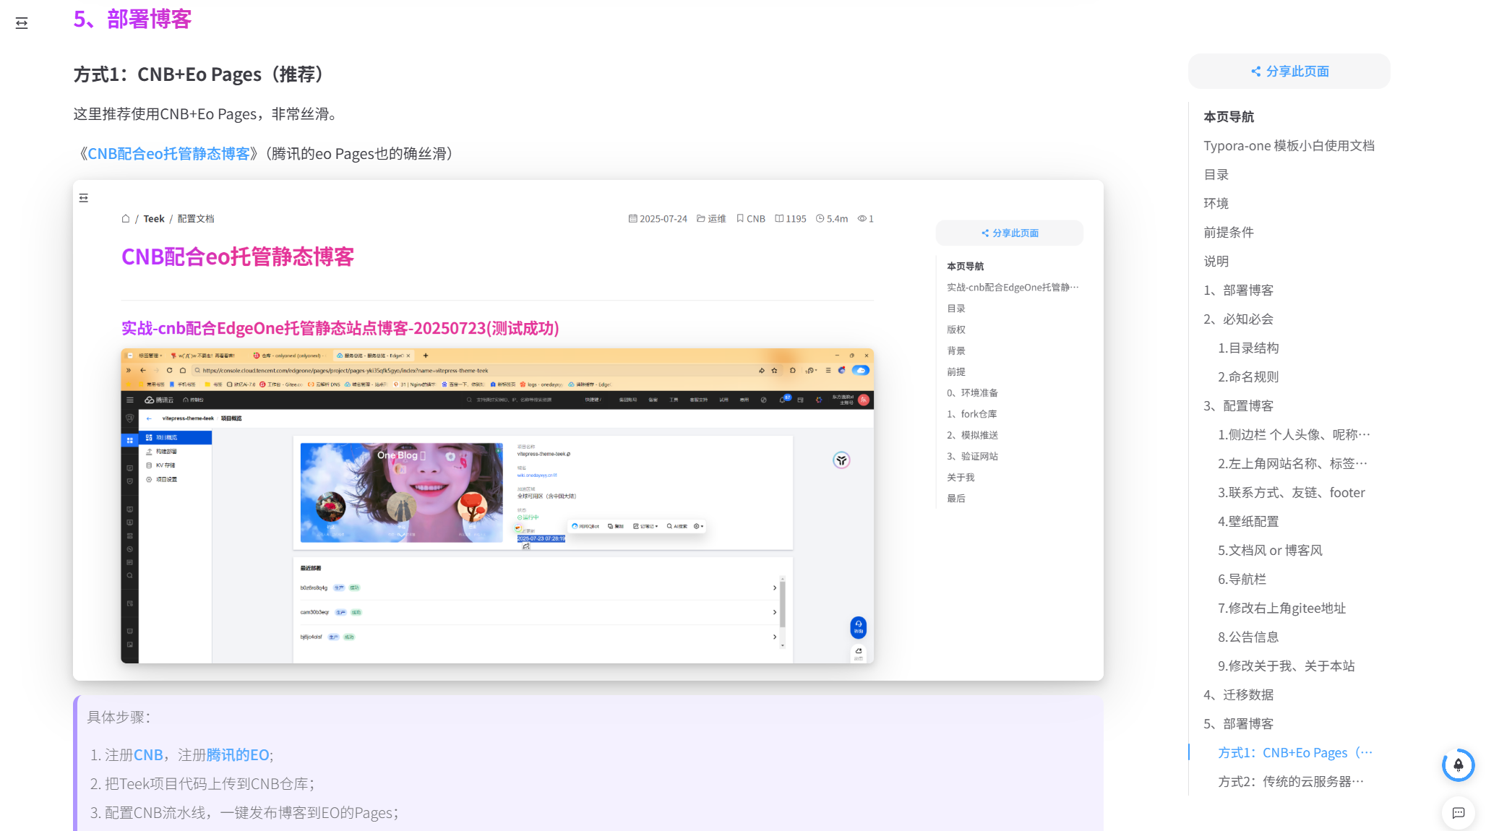Open 3.联系方式、友链、footer outline item

[1291, 493]
